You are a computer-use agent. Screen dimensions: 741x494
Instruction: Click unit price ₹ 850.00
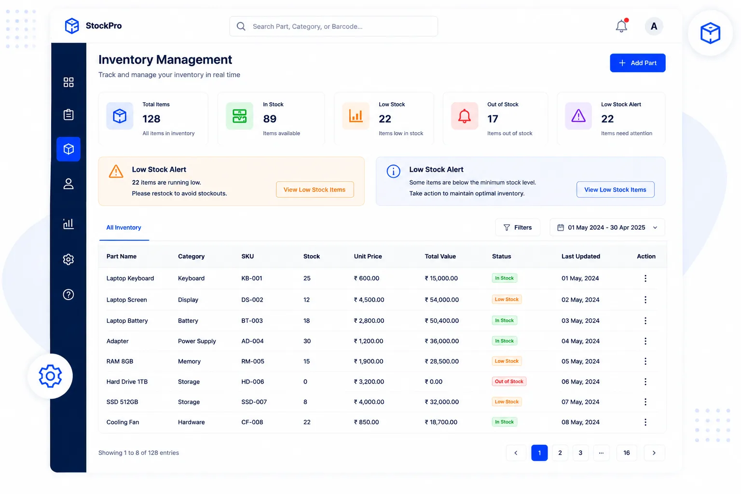click(367, 422)
